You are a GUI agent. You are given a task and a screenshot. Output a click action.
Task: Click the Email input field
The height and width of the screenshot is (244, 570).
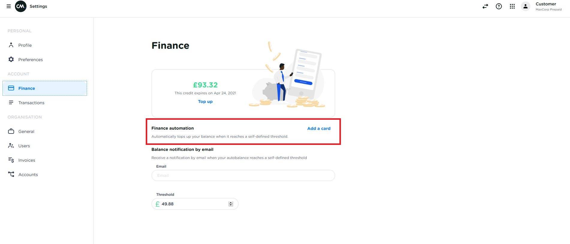coord(243,175)
